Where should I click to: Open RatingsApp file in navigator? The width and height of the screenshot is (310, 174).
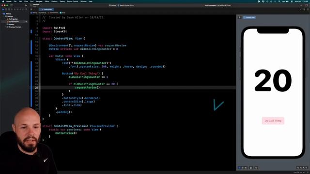[13, 19]
